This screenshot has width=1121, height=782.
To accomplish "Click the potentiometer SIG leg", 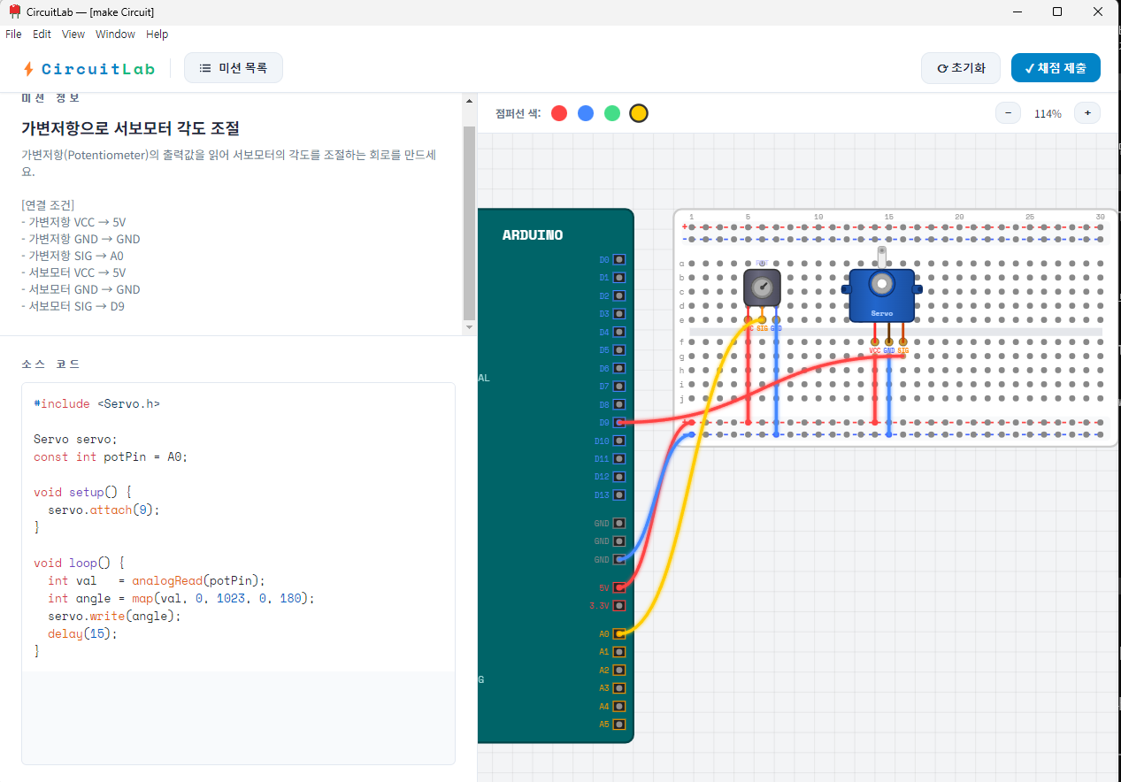I will [762, 319].
